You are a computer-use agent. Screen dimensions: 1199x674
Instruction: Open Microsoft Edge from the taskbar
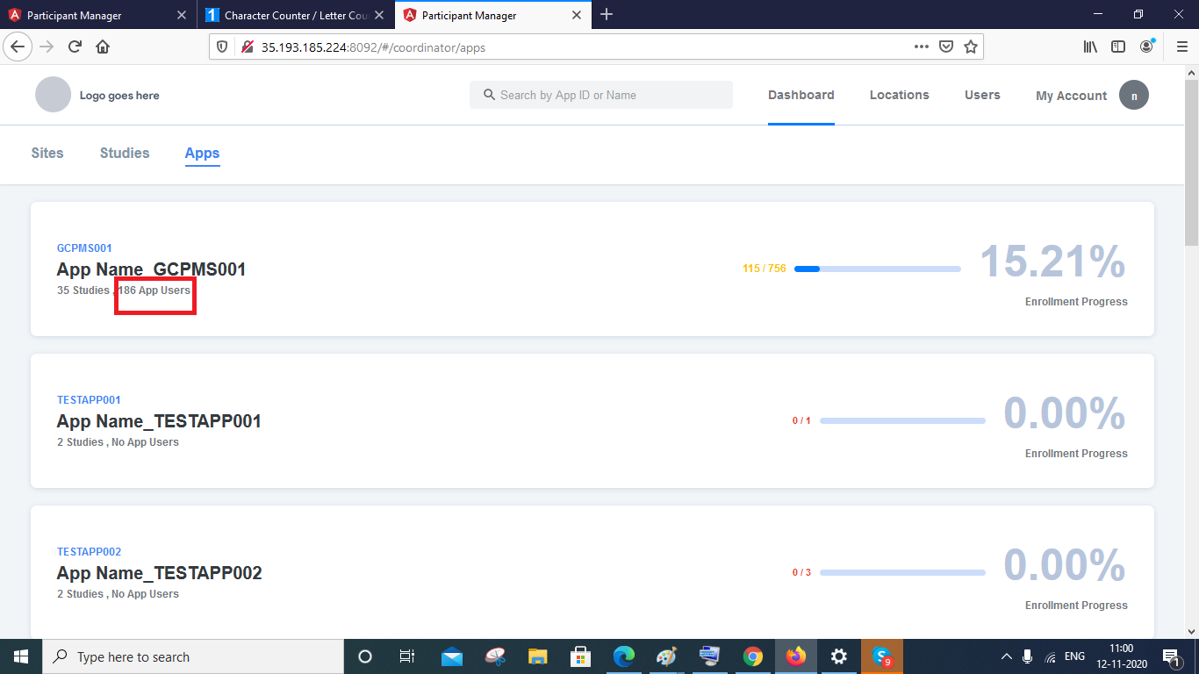click(624, 656)
